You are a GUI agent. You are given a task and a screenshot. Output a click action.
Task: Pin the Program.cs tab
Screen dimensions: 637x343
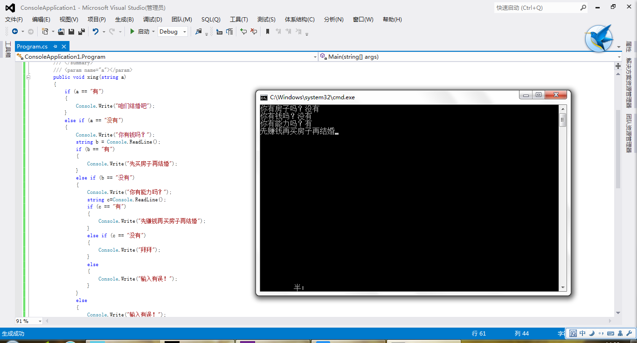pos(55,46)
